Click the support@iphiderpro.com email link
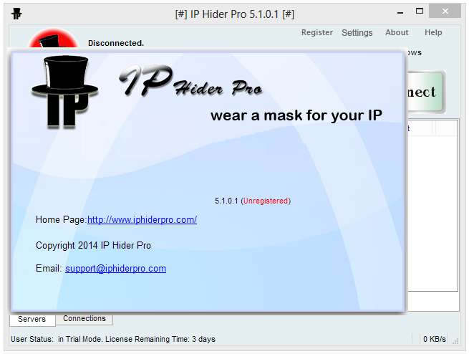469x354 pixels. pyautogui.click(x=115, y=269)
